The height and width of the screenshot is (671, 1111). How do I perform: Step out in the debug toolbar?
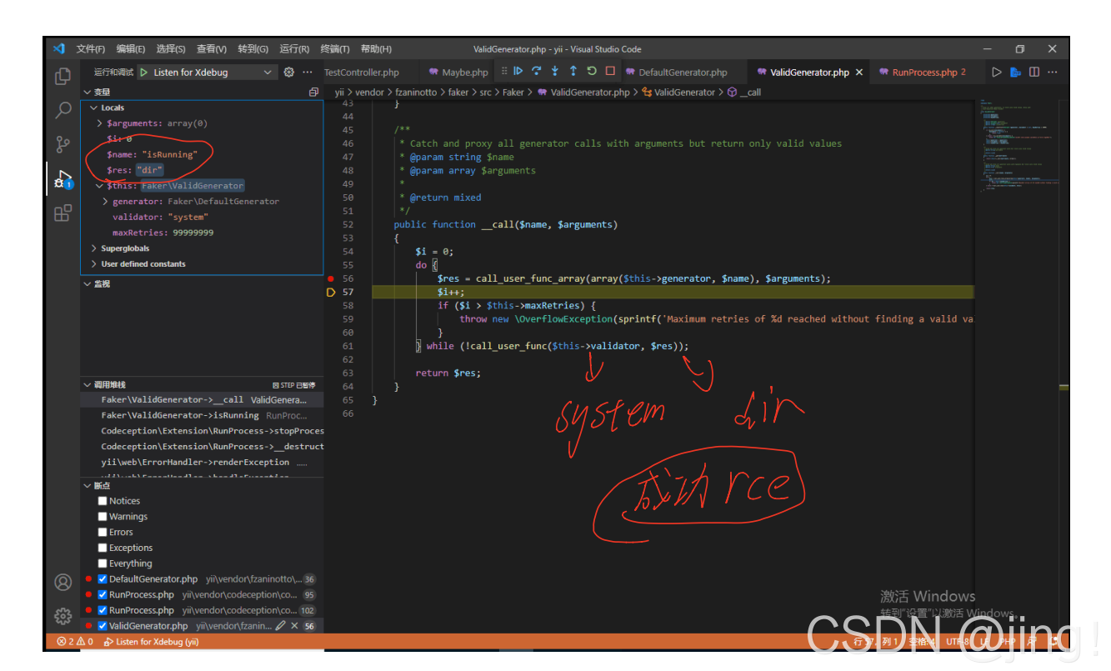coord(573,72)
